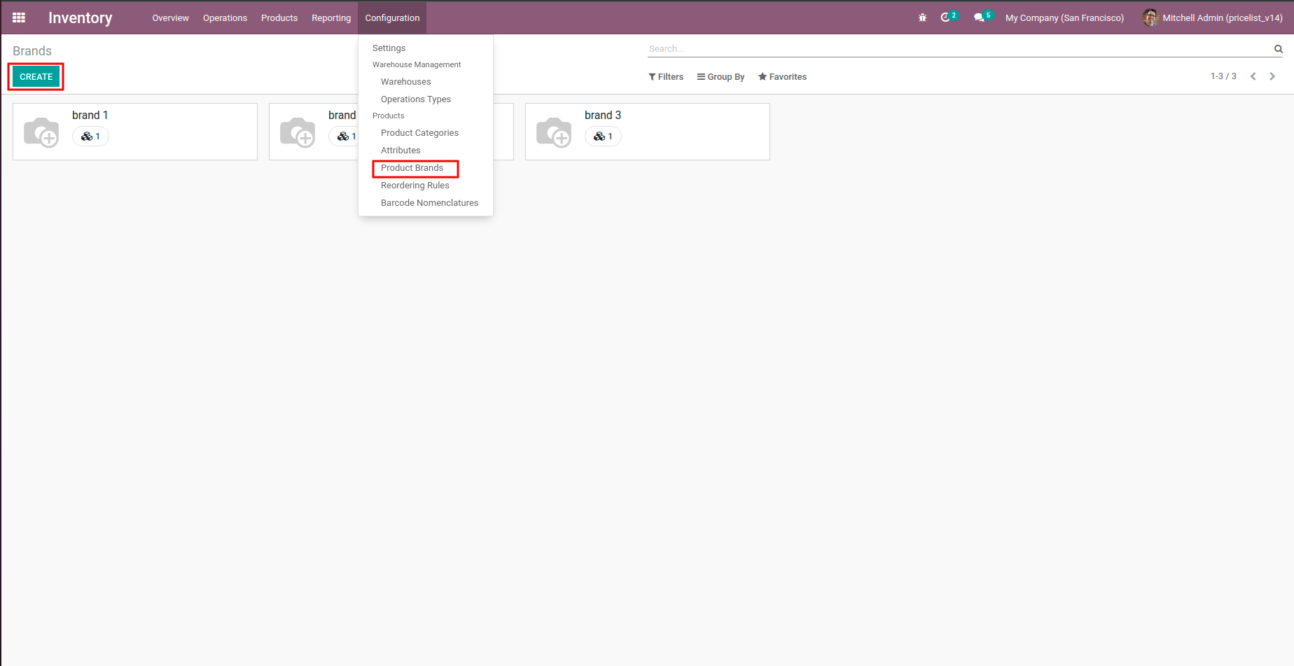
Task: Open the Configuration menu
Action: coord(392,18)
